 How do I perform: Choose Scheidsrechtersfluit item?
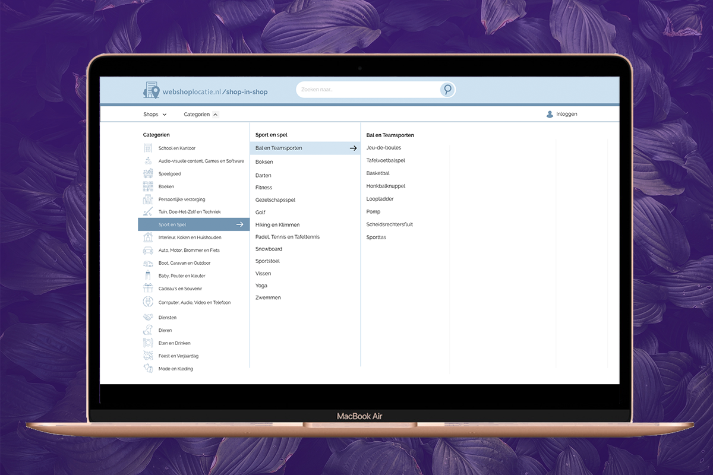click(390, 224)
